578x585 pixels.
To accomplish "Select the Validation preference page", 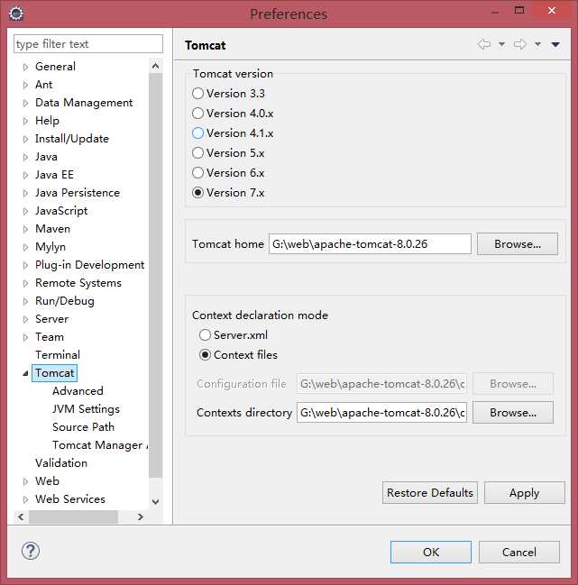I will [61, 463].
